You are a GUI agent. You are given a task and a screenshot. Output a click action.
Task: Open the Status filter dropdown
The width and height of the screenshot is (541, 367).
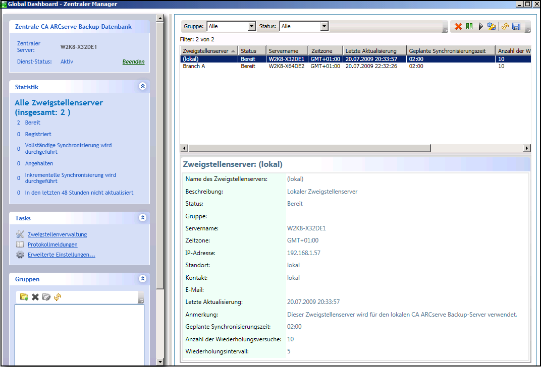coord(324,26)
